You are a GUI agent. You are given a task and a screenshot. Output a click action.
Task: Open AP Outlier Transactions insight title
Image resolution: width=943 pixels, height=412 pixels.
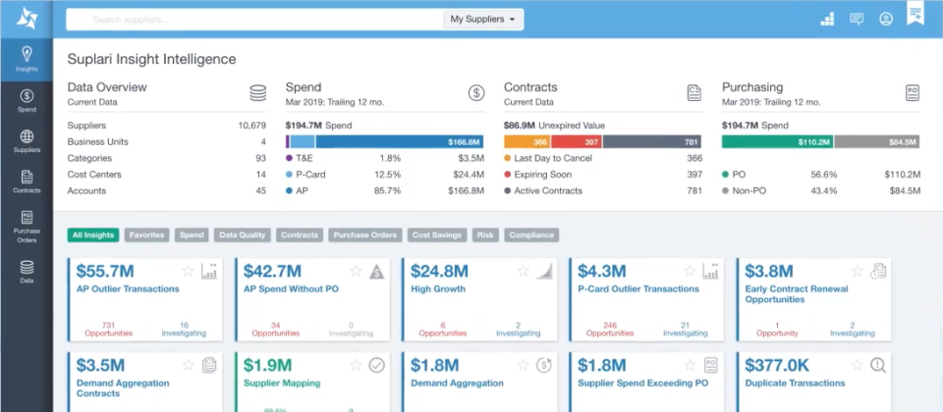(128, 288)
